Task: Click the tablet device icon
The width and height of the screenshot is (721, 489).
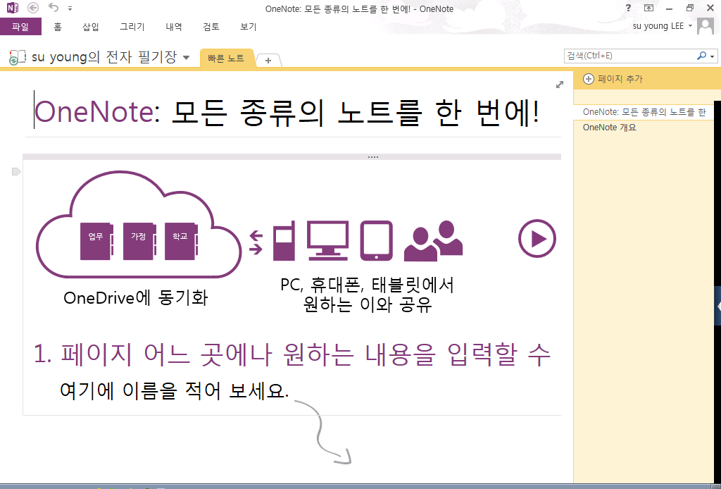Action: pos(376,240)
